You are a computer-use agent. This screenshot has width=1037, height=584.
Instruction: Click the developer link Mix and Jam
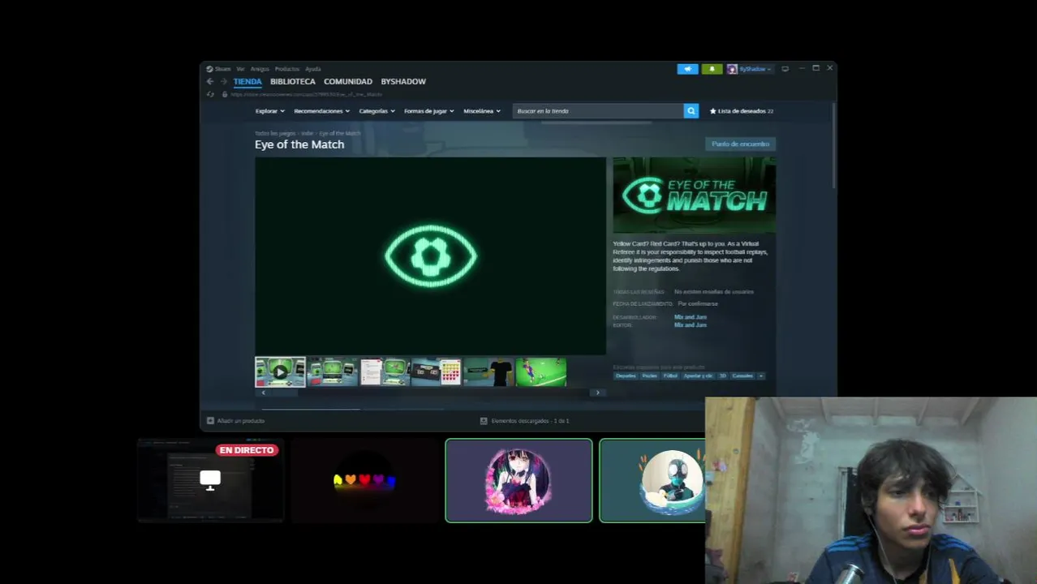coord(691,317)
